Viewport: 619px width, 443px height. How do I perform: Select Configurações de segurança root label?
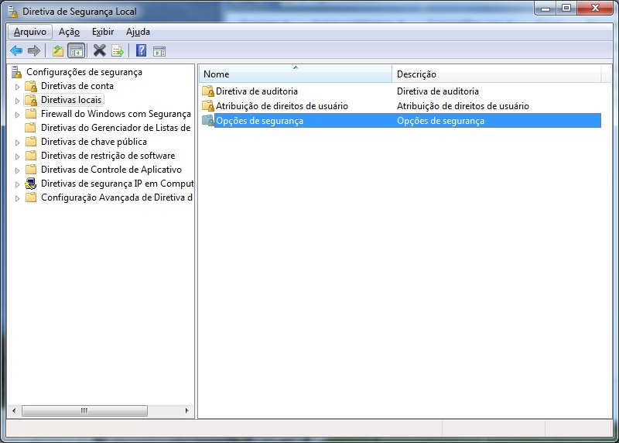pyautogui.click(x=84, y=72)
